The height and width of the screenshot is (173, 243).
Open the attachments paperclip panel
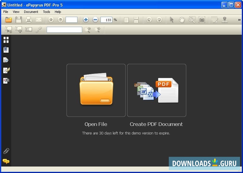[6, 151]
